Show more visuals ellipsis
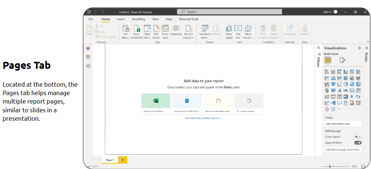 (x=340, y=109)
